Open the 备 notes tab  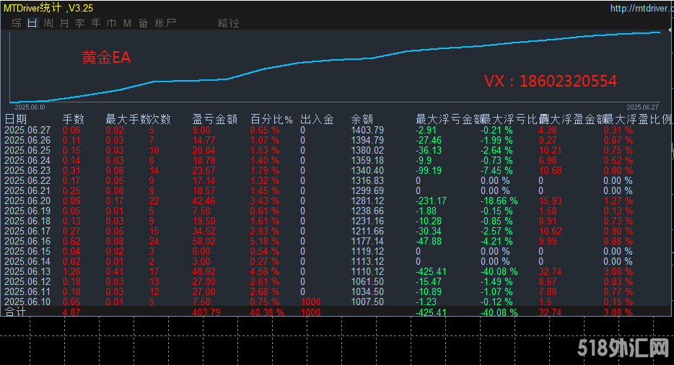point(143,23)
